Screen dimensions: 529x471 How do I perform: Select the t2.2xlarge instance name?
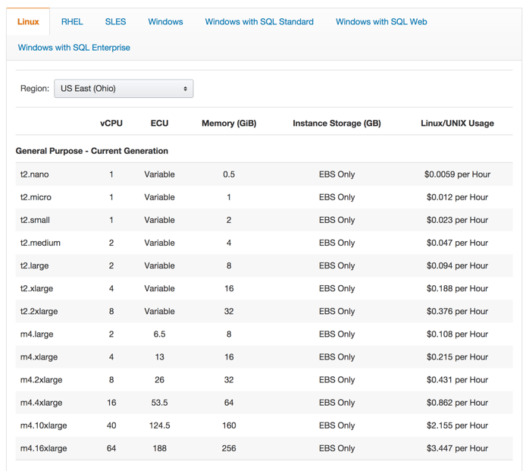(39, 311)
